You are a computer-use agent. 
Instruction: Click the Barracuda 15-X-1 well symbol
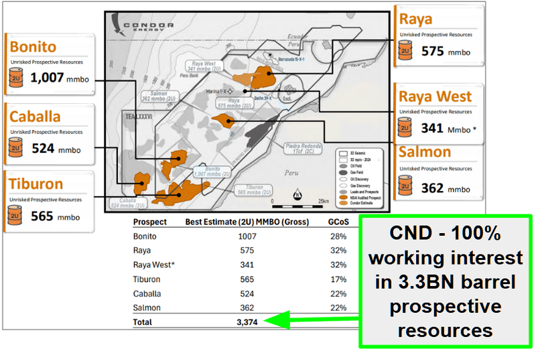270,55
